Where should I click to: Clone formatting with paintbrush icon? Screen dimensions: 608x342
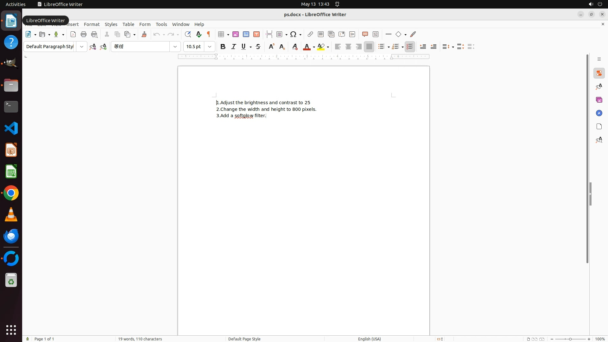[x=144, y=34]
